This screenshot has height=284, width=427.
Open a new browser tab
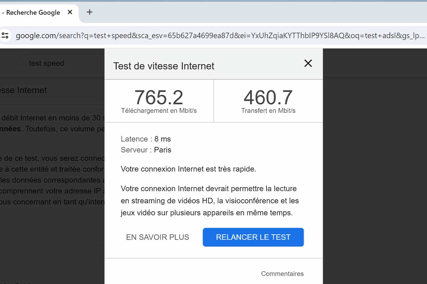pos(90,12)
